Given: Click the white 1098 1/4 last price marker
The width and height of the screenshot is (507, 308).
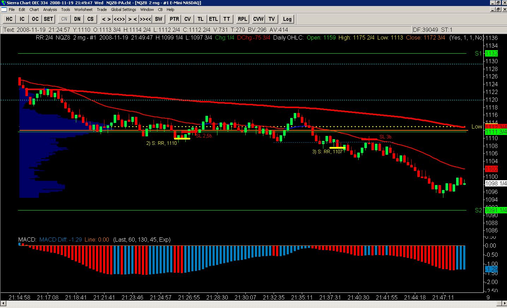Looking at the screenshot, I should tap(496, 183).
